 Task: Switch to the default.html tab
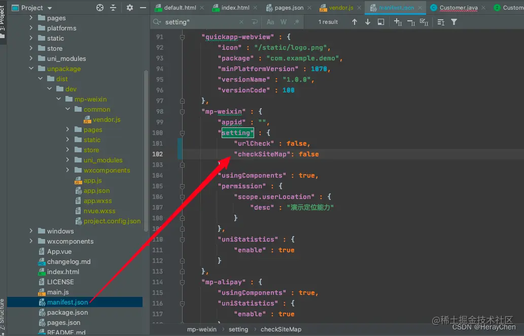coord(180,8)
